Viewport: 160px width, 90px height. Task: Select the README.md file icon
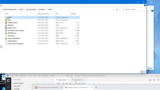pos(6,33)
